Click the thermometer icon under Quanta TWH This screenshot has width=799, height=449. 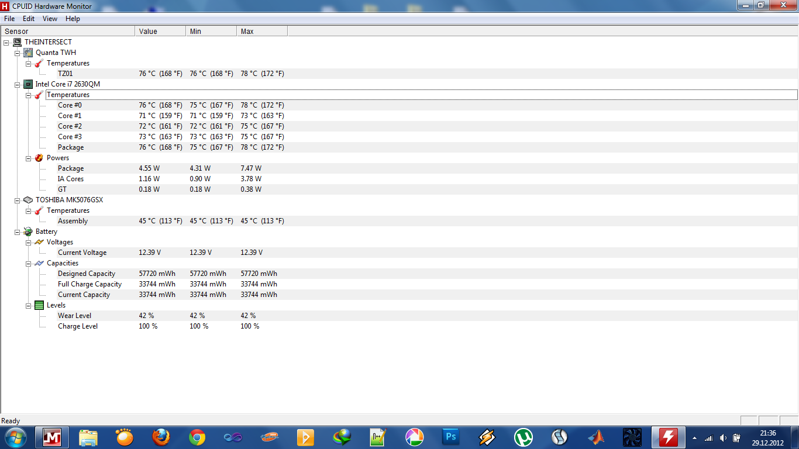point(39,63)
